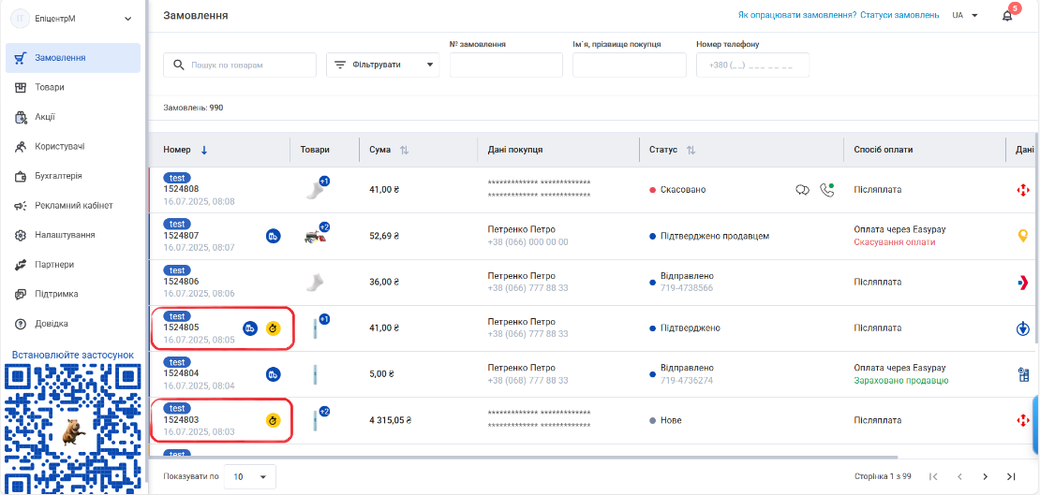
Task: Click the Скасовано status in order 1524808
Action: pos(682,190)
